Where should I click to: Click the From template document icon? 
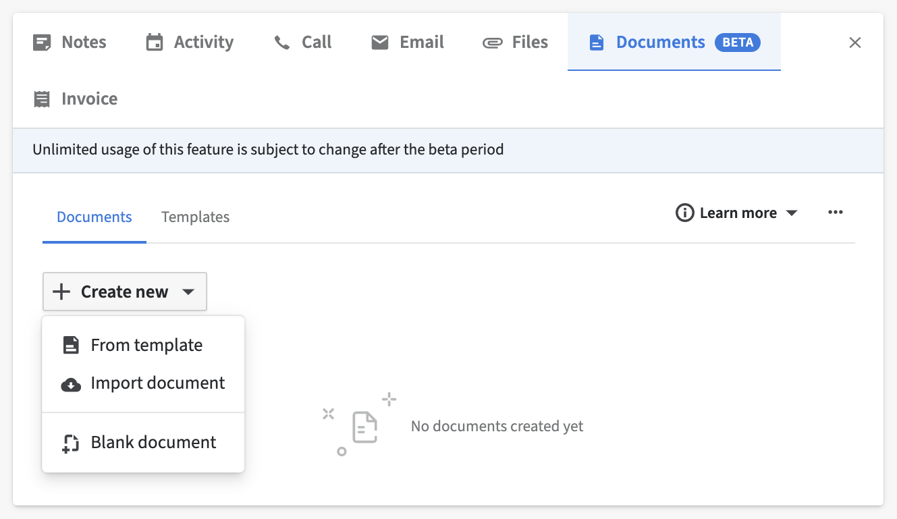[71, 344]
